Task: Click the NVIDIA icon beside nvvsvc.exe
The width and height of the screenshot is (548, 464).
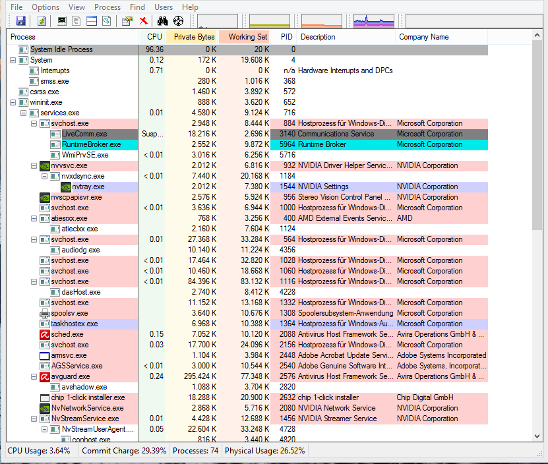Action: click(x=45, y=165)
